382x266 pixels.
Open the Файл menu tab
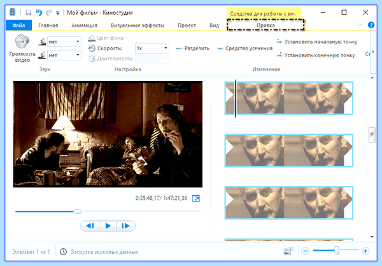[x=18, y=25]
